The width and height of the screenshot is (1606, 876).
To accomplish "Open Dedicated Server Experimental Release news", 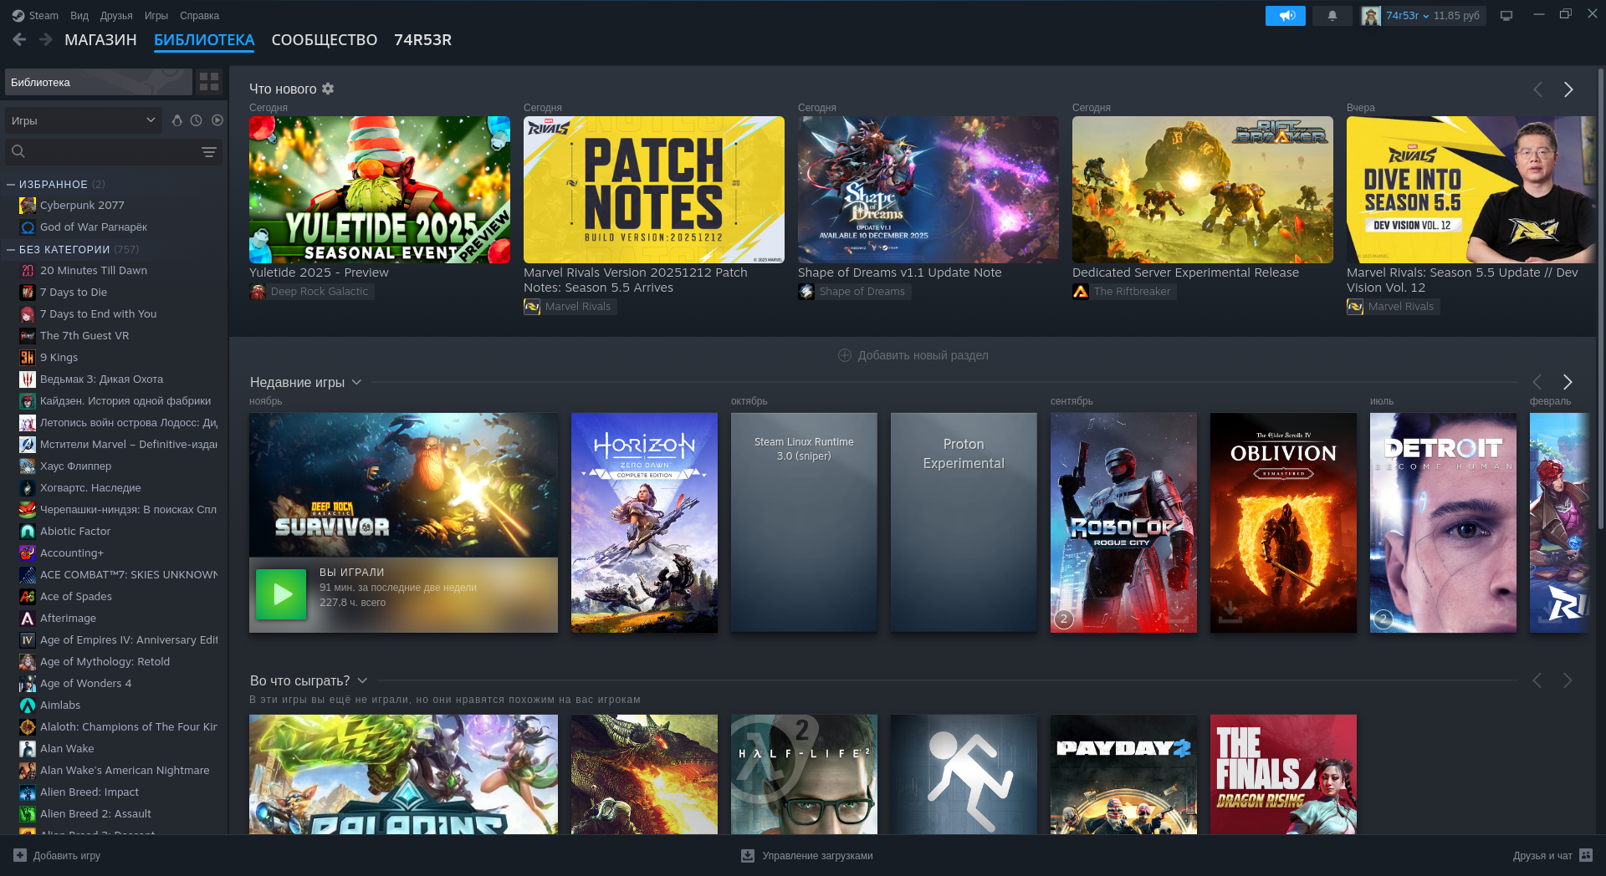I will pyautogui.click(x=1185, y=272).
